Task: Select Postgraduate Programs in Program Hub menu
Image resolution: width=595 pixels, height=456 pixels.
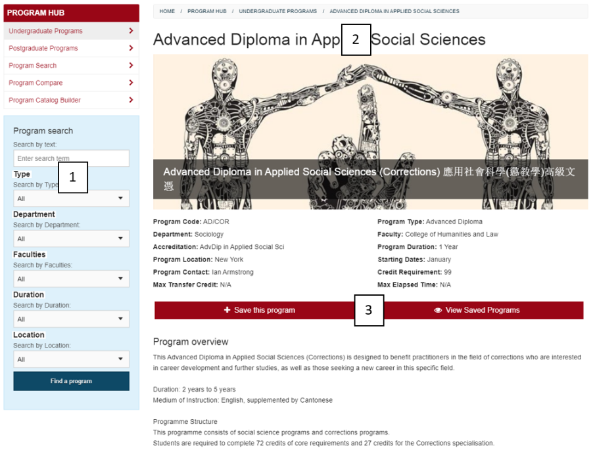Action: tap(43, 48)
